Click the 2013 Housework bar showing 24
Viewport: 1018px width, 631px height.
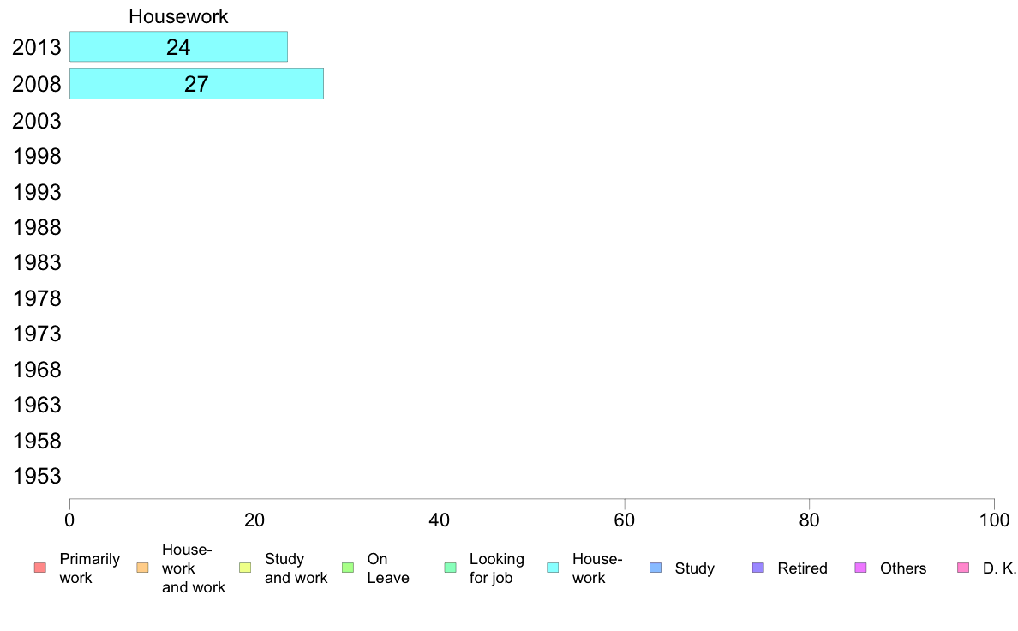pyautogui.click(x=178, y=47)
